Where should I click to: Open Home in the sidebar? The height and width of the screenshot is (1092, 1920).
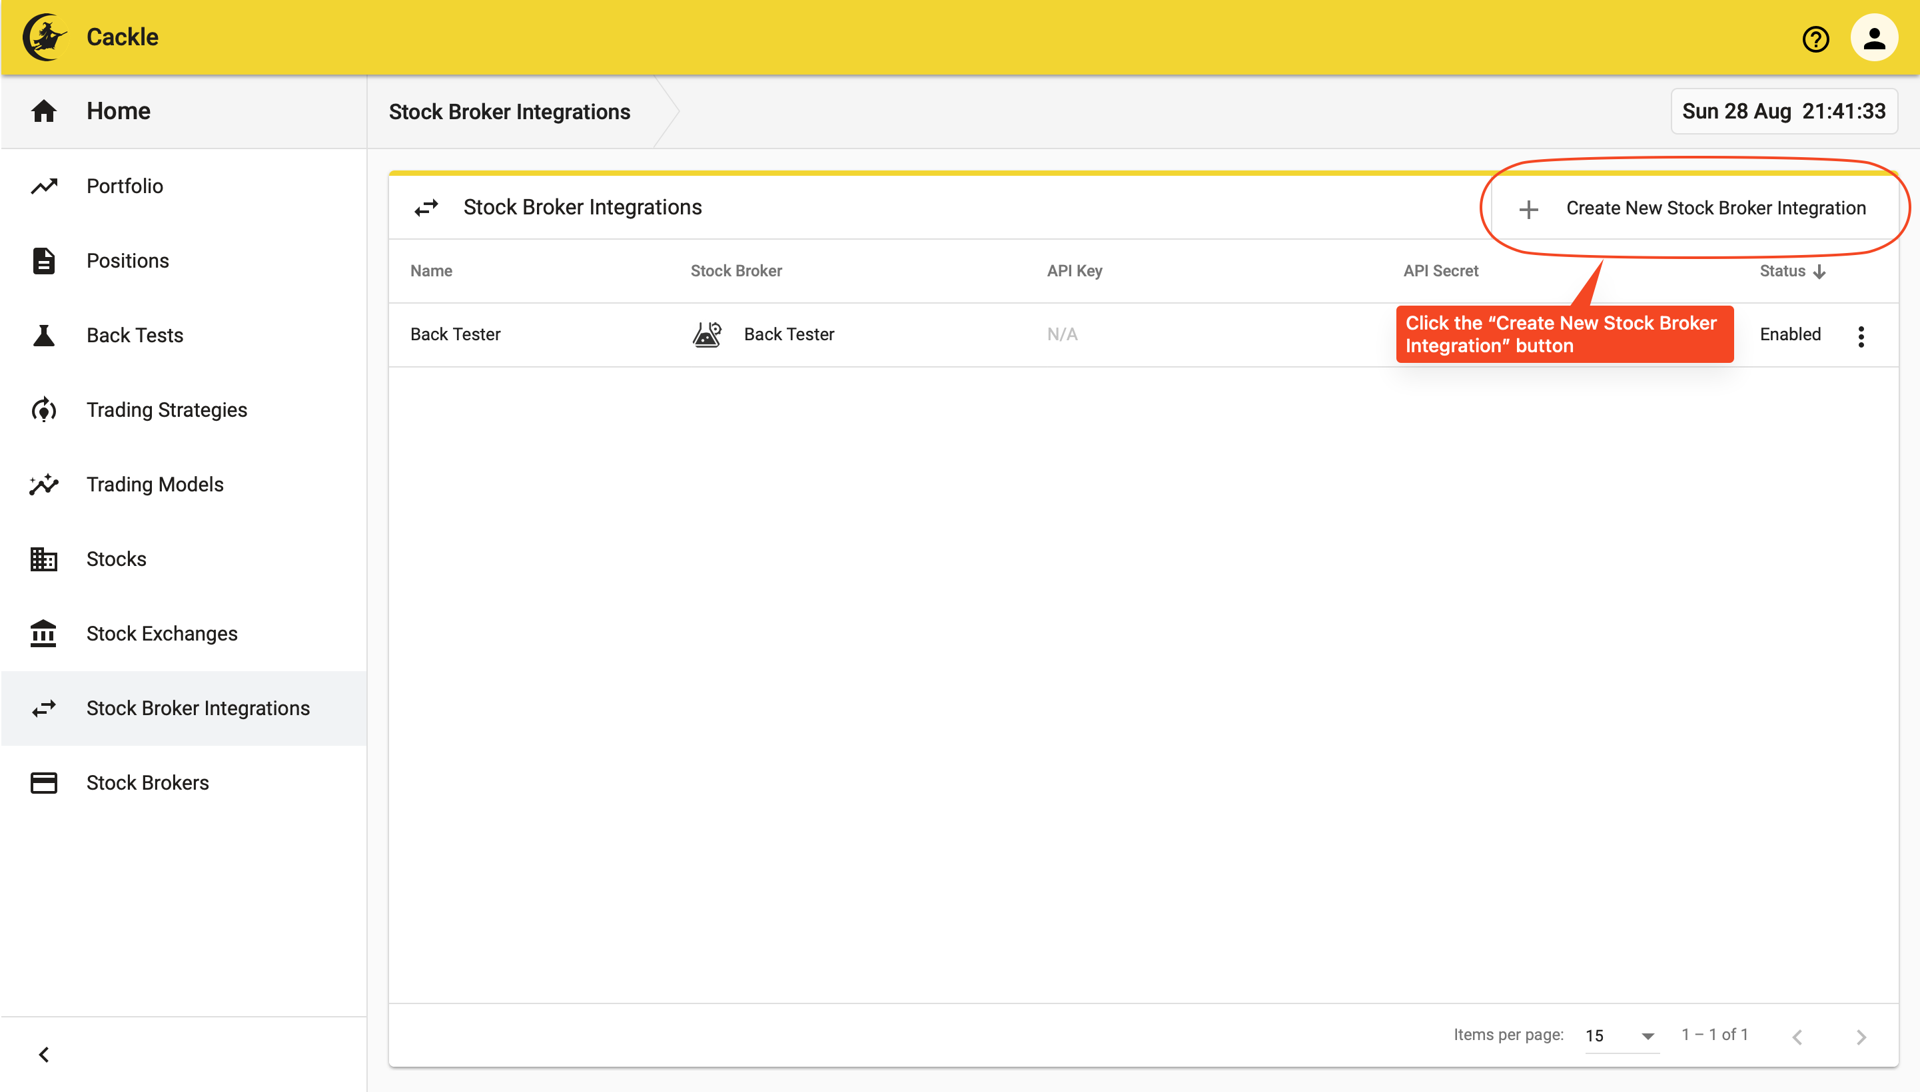[x=184, y=111]
